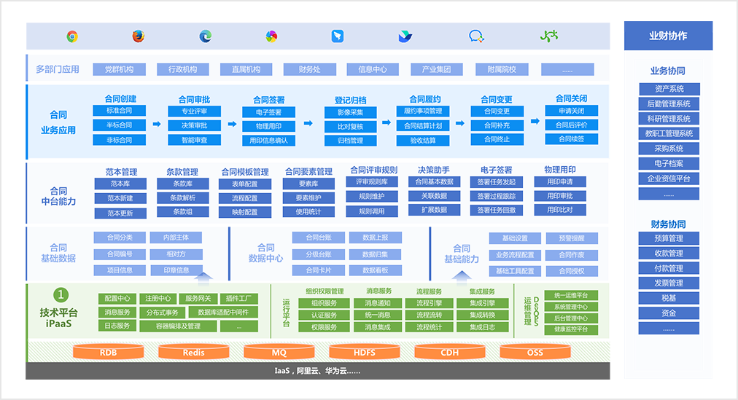The image size is (738, 400).
Task: Click the Firefox browser icon
Action: point(139,36)
